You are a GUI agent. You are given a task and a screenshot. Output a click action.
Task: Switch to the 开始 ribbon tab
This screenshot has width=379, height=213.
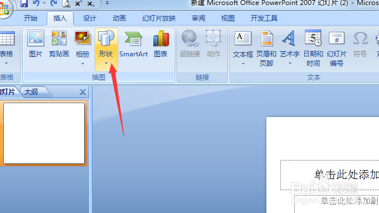(x=31, y=18)
